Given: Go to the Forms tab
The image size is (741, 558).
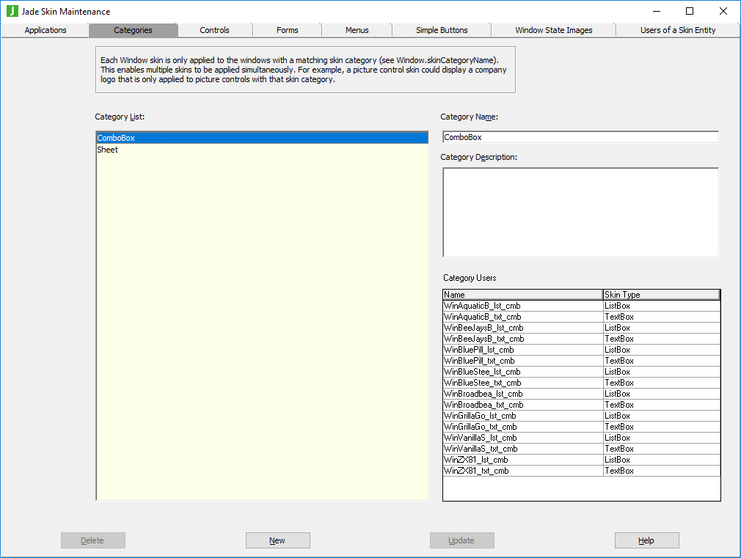Looking at the screenshot, I should click(287, 30).
